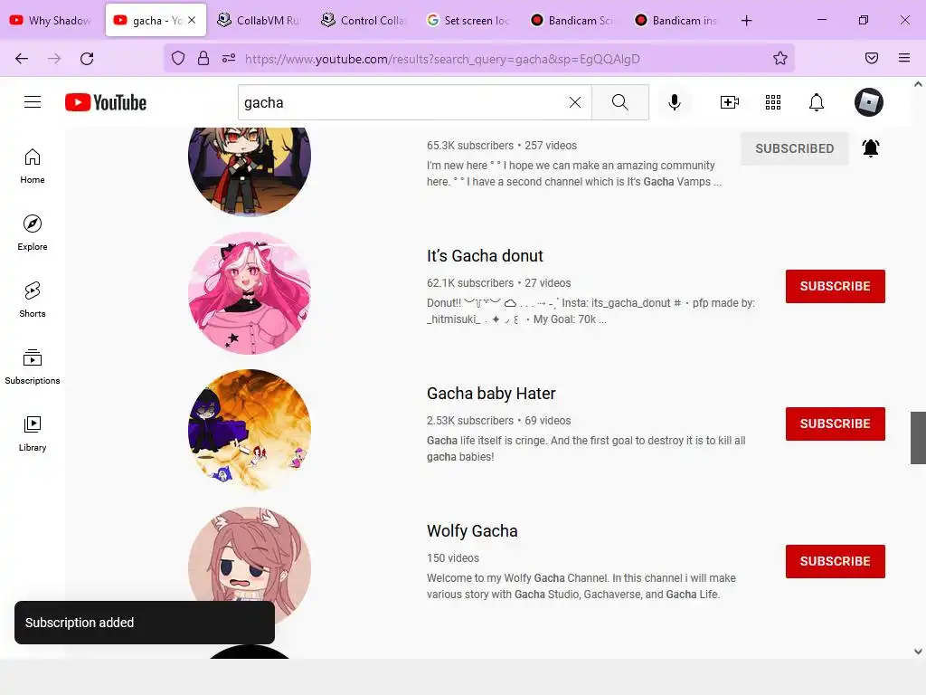
Task: Open Subscriptions in sidebar
Action: [33, 367]
